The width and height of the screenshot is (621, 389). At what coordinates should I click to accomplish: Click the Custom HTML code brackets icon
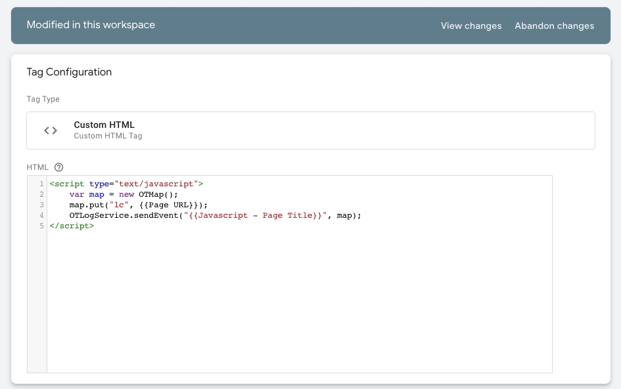(51, 131)
